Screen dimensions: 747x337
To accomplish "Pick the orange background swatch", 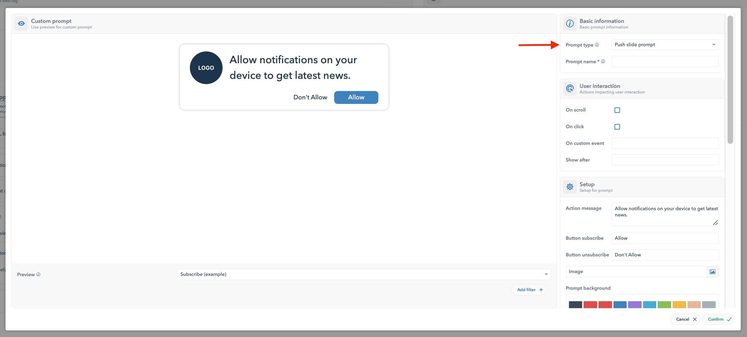I will click(679, 305).
